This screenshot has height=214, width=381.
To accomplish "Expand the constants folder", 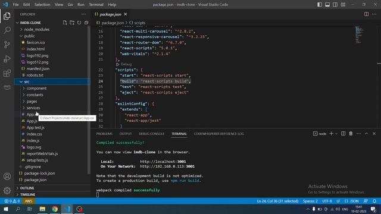I will 35,95.
